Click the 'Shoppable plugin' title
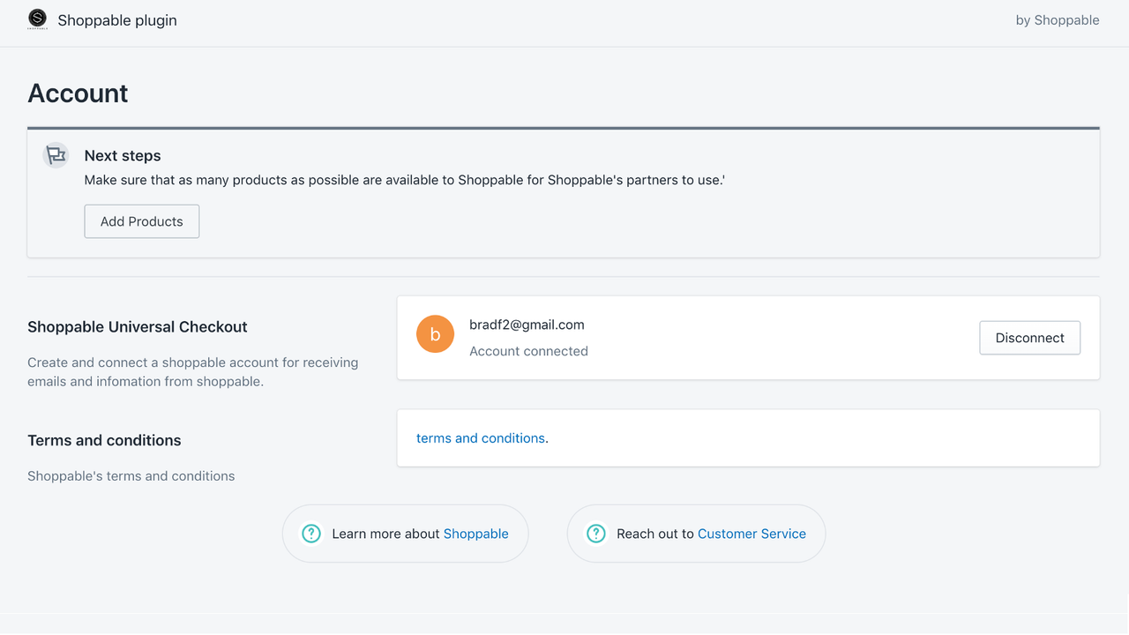This screenshot has width=1129, height=635. pos(116,19)
